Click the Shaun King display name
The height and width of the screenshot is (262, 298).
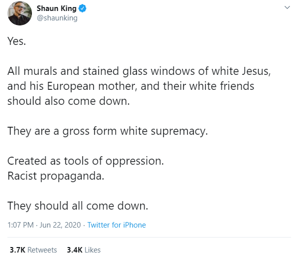56,8
